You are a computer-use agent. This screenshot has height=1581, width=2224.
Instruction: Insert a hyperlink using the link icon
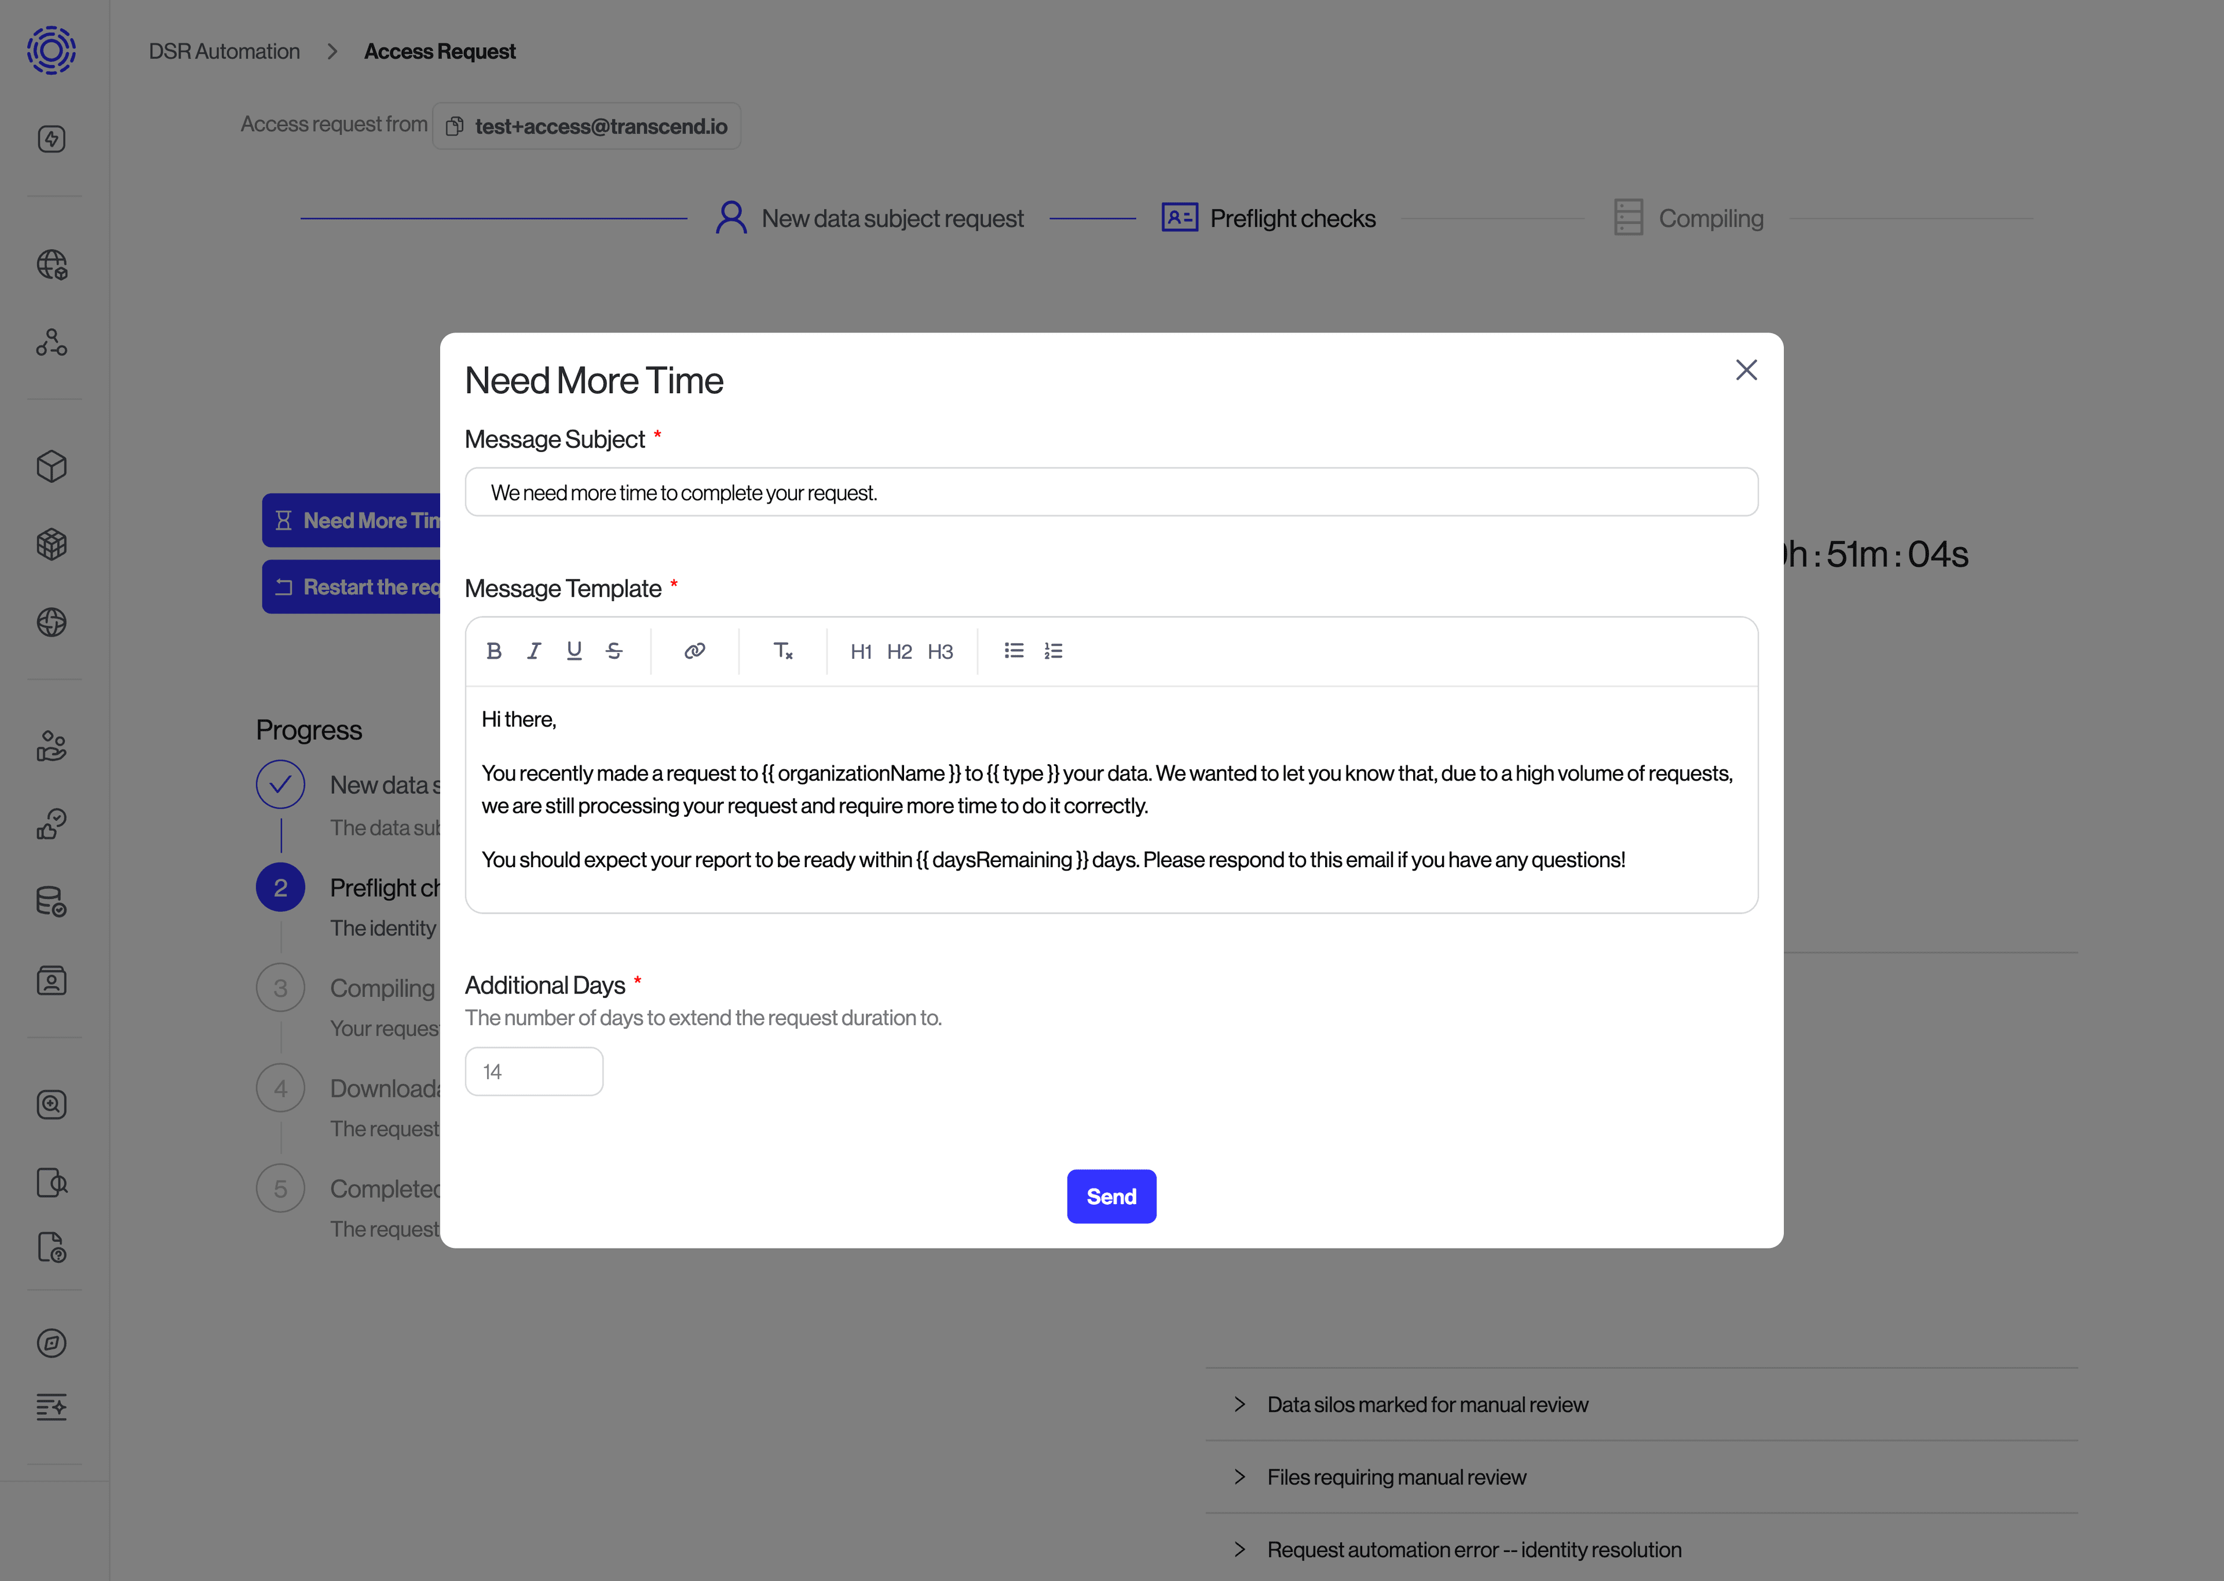pos(694,650)
